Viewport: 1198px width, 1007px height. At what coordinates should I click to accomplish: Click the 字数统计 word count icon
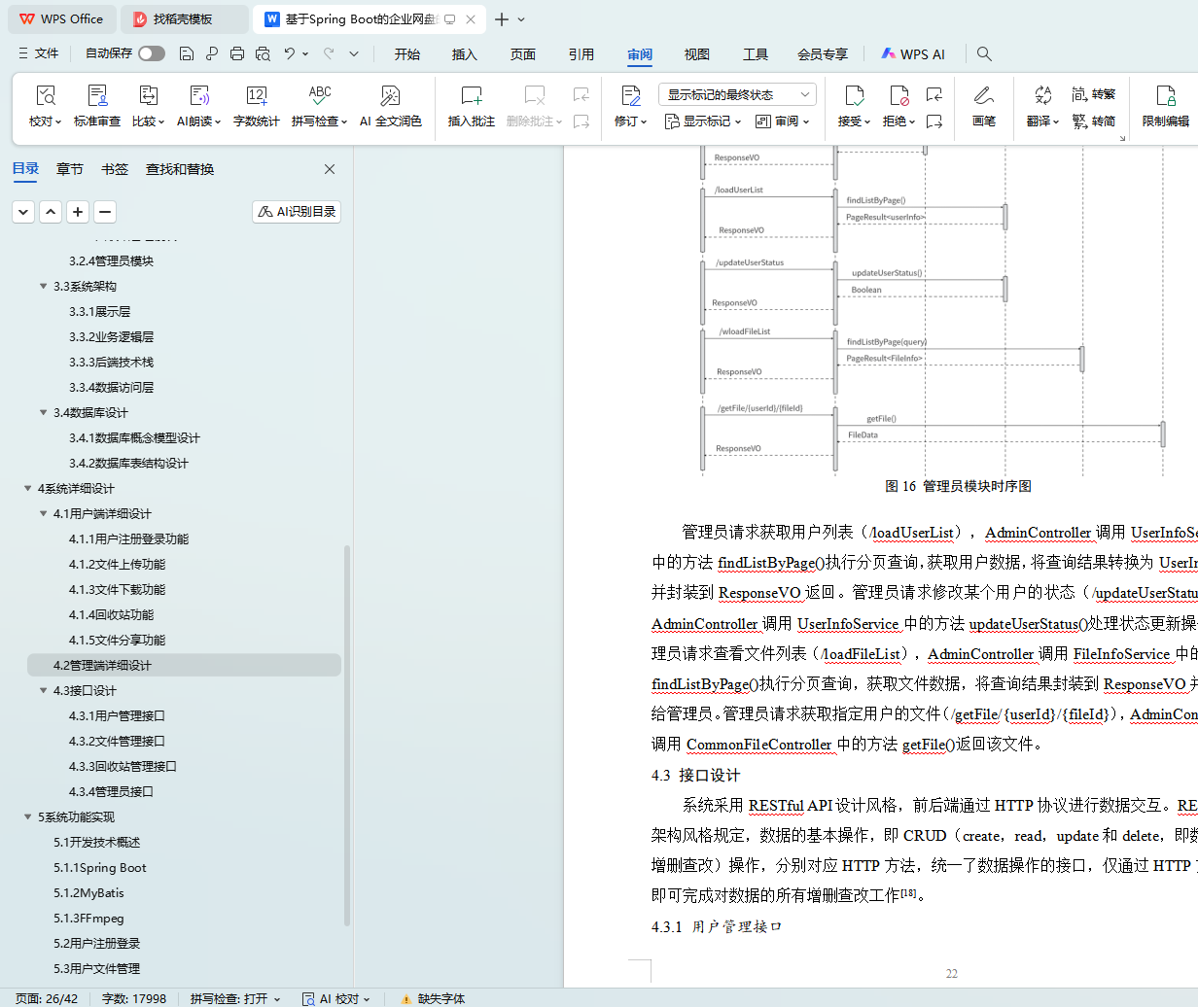pos(256,95)
